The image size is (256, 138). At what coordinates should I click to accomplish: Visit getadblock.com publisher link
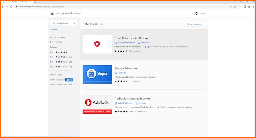[x=125, y=103]
